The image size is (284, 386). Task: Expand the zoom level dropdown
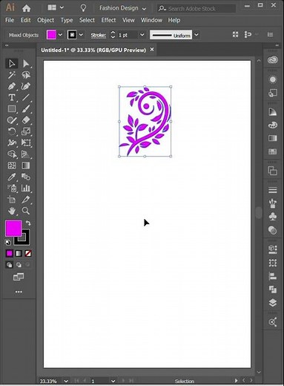click(x=66, y=381)
